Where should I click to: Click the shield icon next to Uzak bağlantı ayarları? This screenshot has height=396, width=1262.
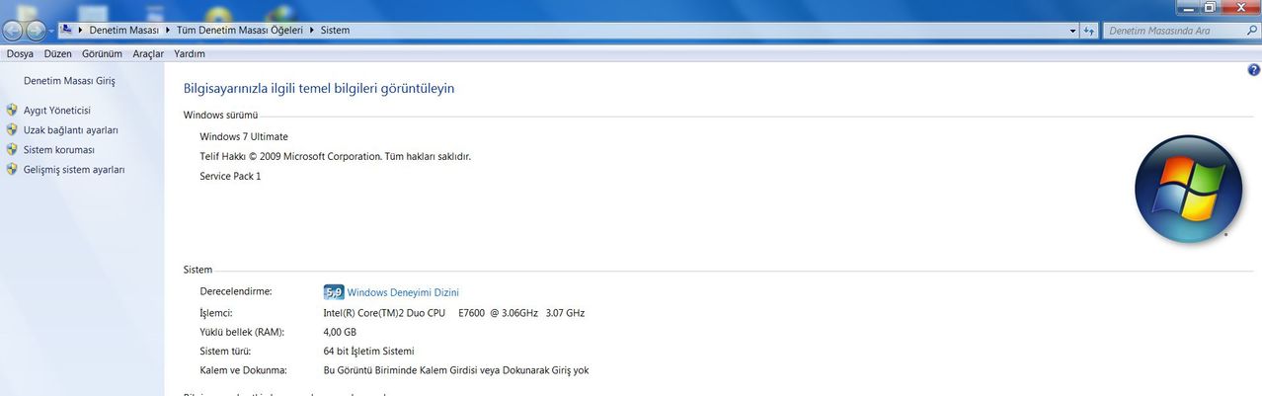[12, 130]
